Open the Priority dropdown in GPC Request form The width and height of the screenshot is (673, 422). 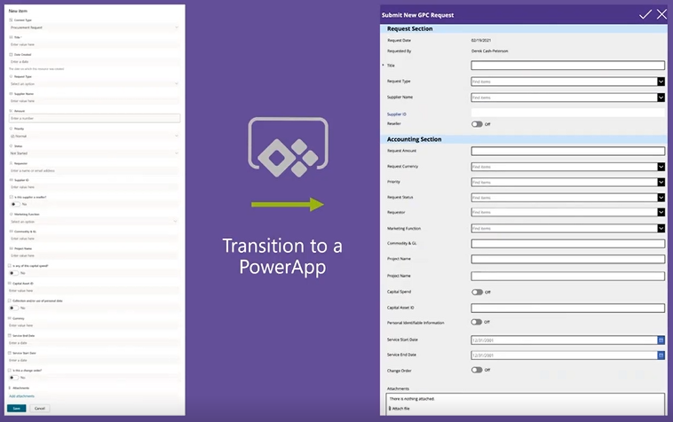pos(661,182)
